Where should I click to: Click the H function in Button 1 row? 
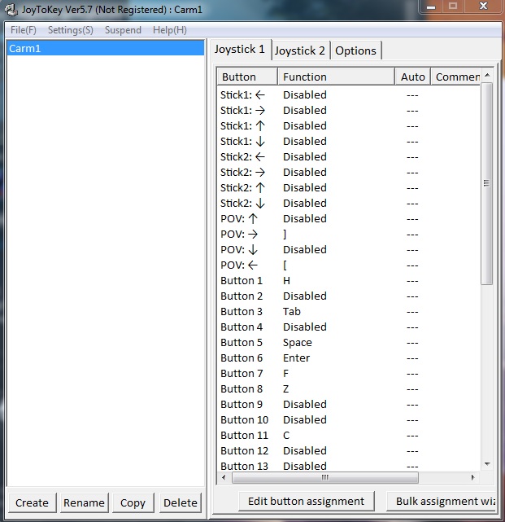[286, 281]
